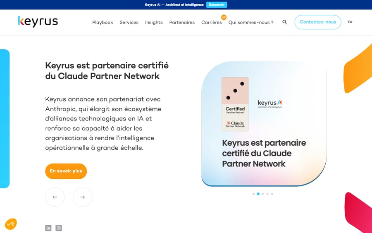This screenshot has width=372, height=233.
Task: Click the Keyrus logo
Action: 38,22
